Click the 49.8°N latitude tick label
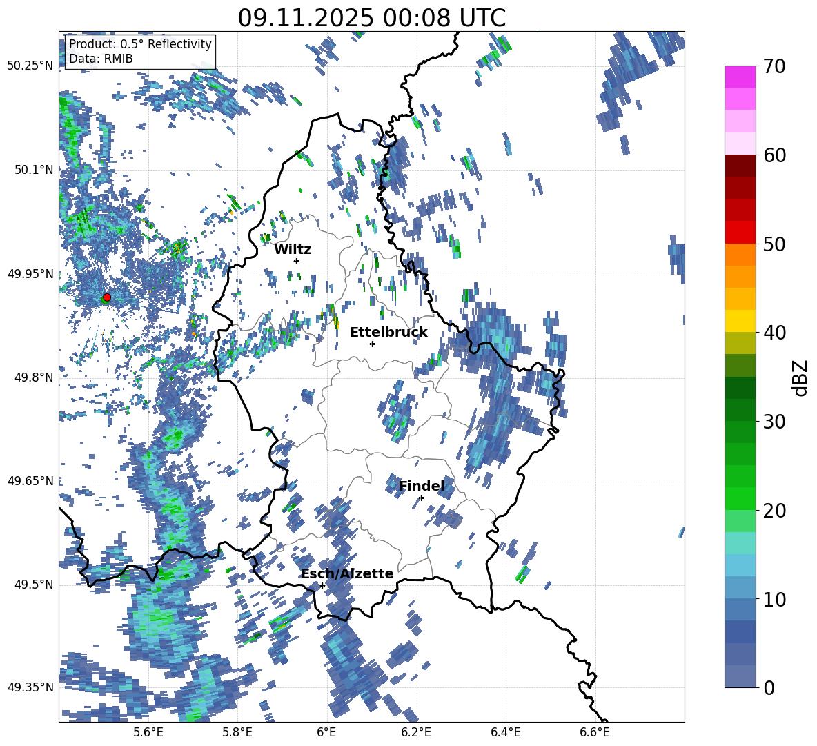The width and height of the screenshot is (817, 746). click(35, 377)
